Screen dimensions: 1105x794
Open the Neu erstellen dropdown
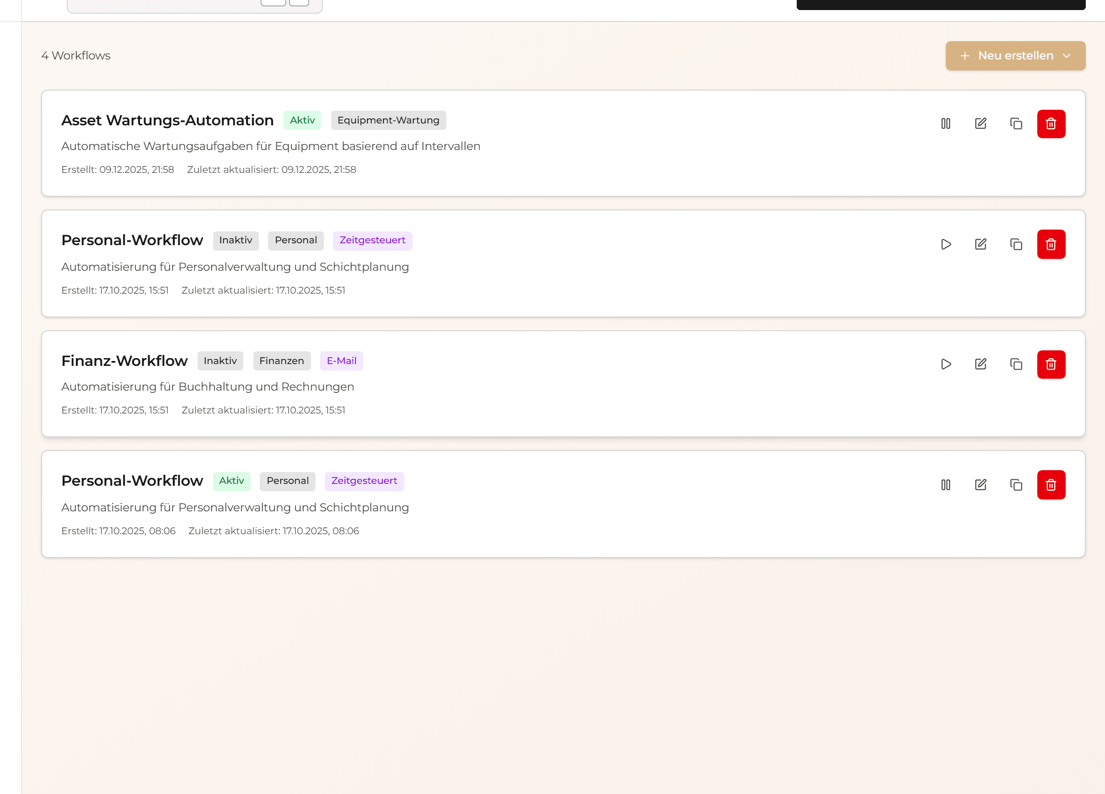(x=1015, y=55)
